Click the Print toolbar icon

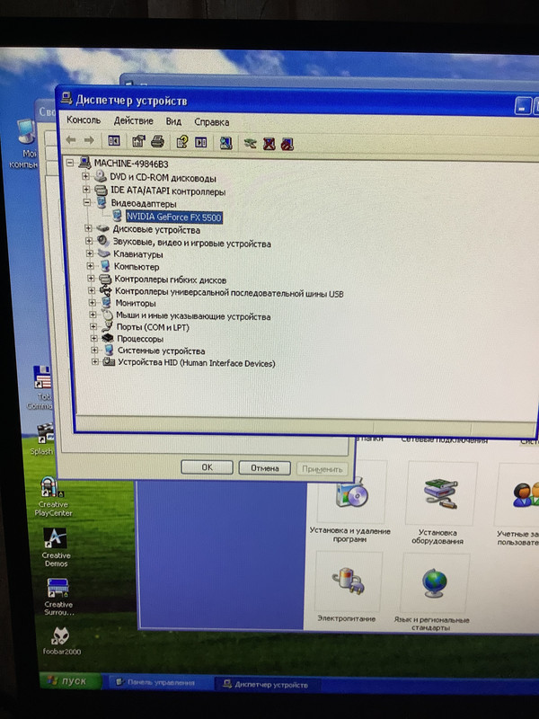157,141
